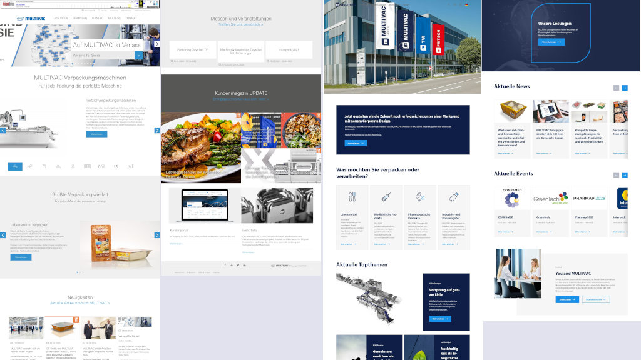
Task: Click the PHARMAP 2023 event logo
Action: (589, 198)
